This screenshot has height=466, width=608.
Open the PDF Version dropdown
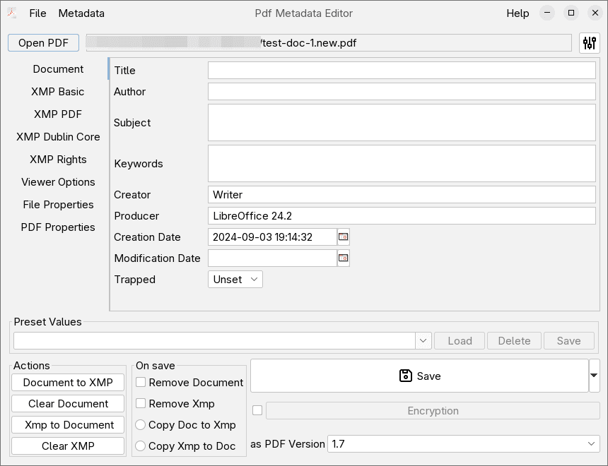[x=463, y=444]
